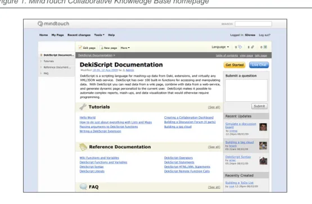Click the Tutorials wrench icon

pos(83,107)
